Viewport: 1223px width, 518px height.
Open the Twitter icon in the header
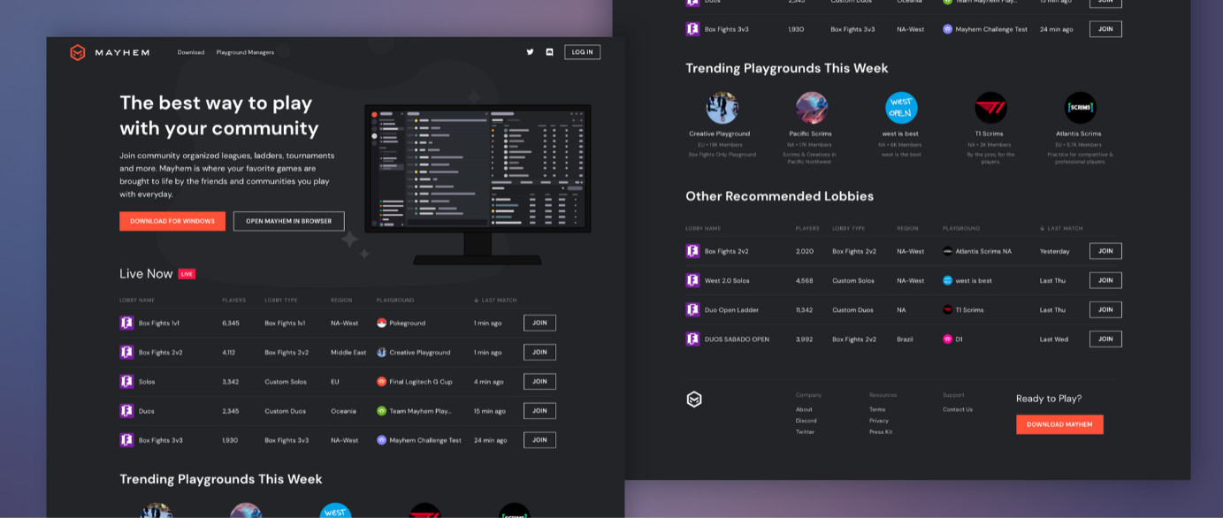[531, 52]
